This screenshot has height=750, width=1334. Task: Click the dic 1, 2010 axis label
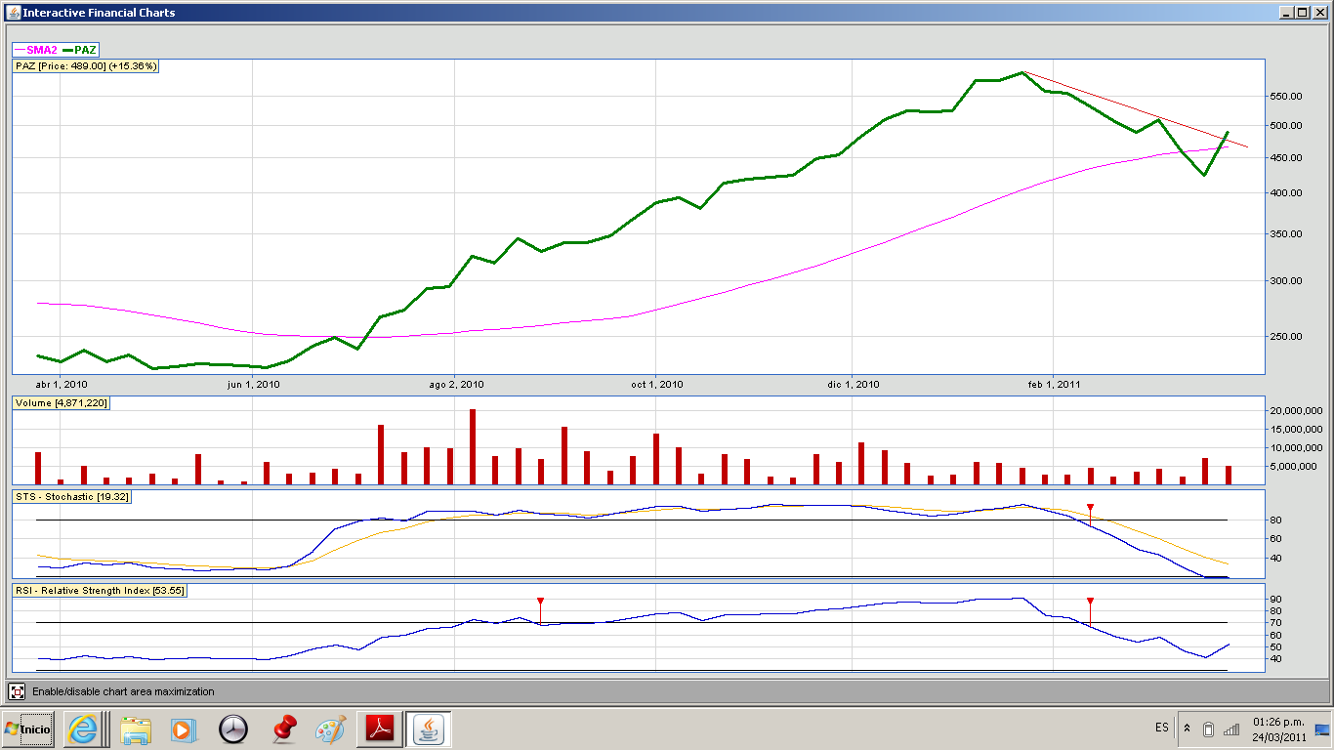click(854, 384)
